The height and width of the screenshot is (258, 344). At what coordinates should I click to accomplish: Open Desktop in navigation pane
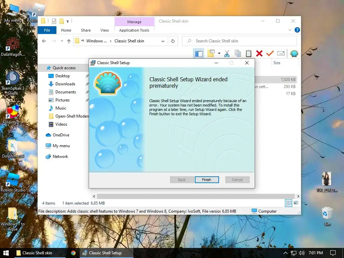[62, 76]
